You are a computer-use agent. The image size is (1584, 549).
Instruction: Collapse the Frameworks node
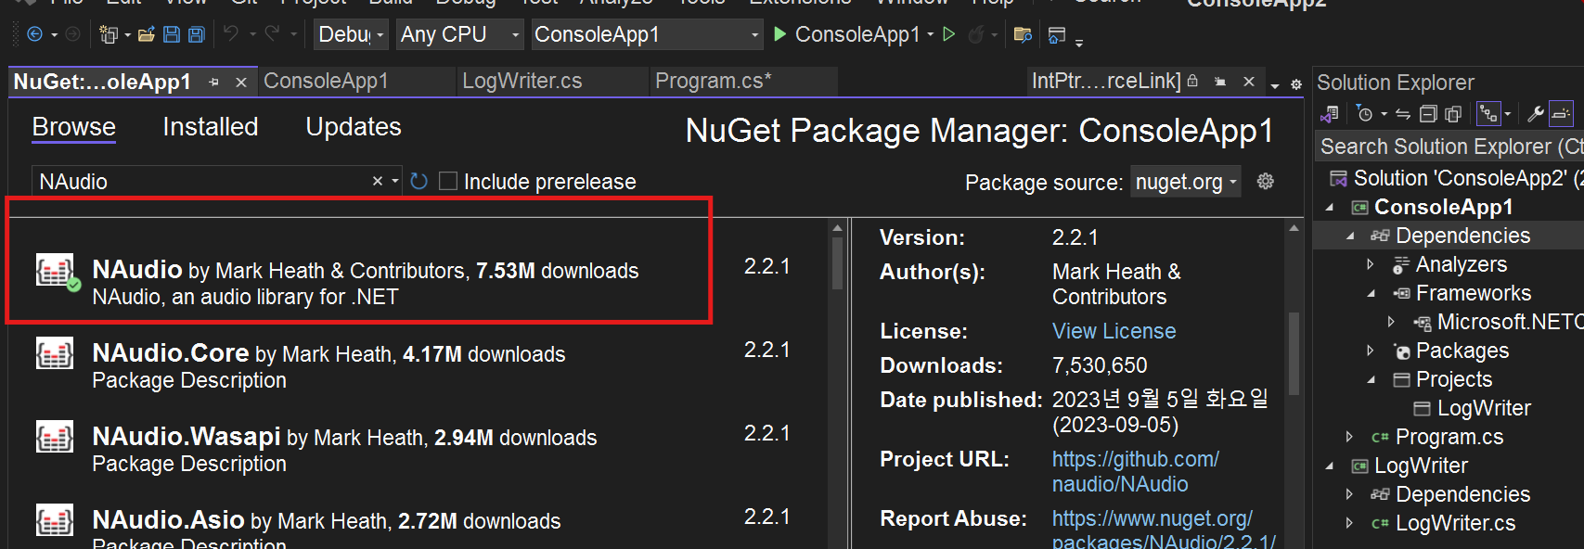pyautogui.click(x=1371, y=293)
